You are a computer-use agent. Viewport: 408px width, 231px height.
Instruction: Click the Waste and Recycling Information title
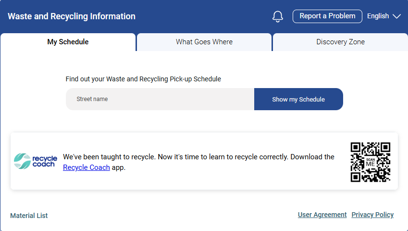click(72, 16)
